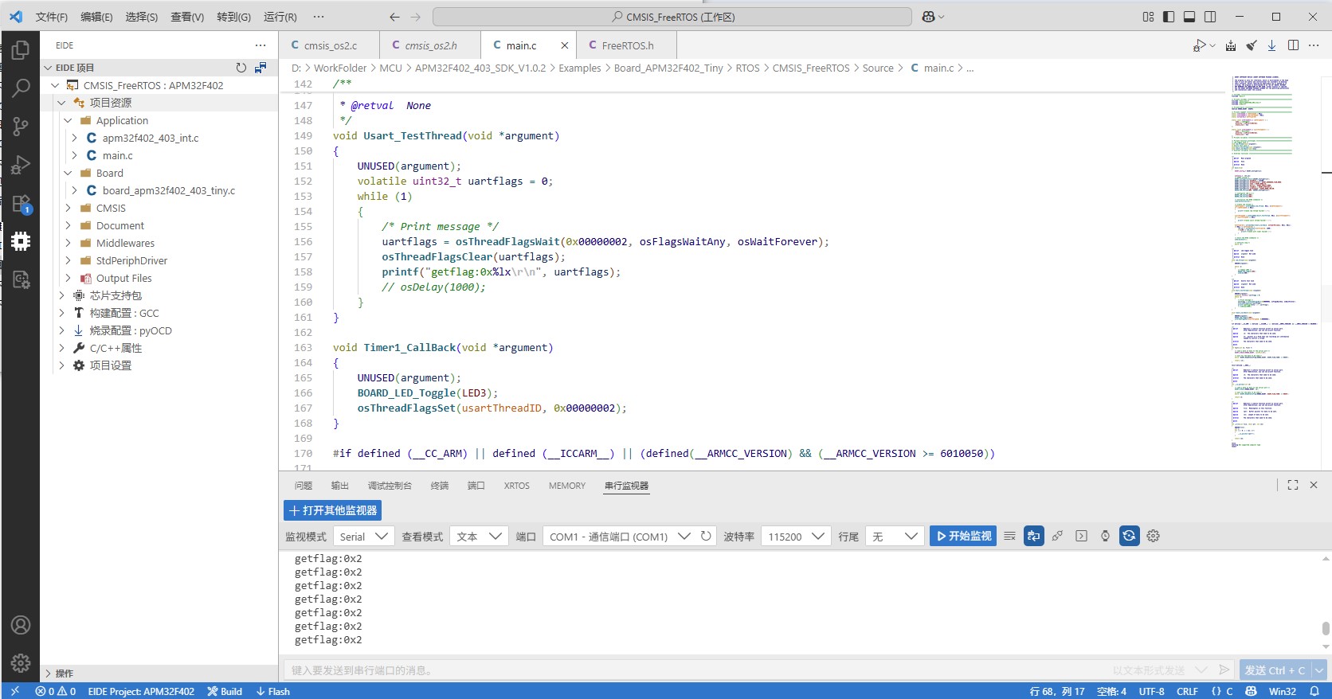Open the Accounts icon in activity bar
The image size is (1332, 699).
(x=21, y=625)
